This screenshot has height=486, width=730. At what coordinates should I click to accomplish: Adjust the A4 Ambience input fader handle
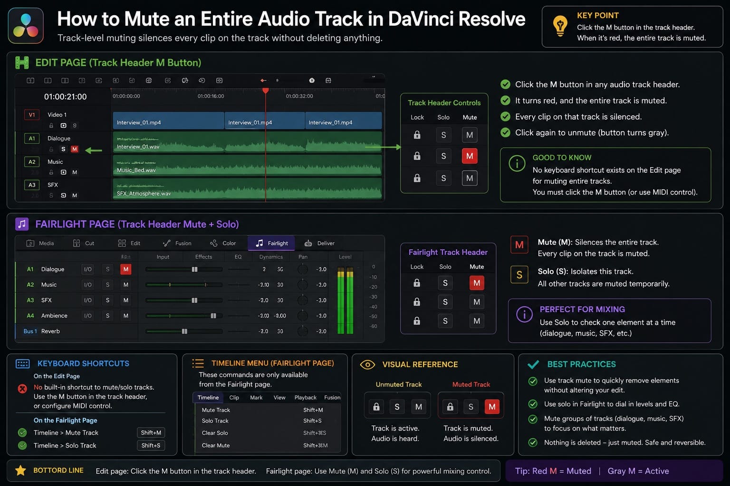(213, 316)
